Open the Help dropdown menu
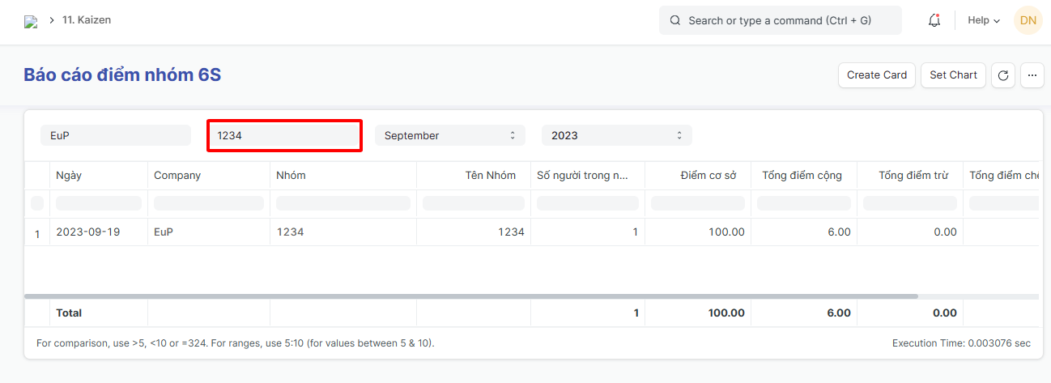 click(984, 20)
